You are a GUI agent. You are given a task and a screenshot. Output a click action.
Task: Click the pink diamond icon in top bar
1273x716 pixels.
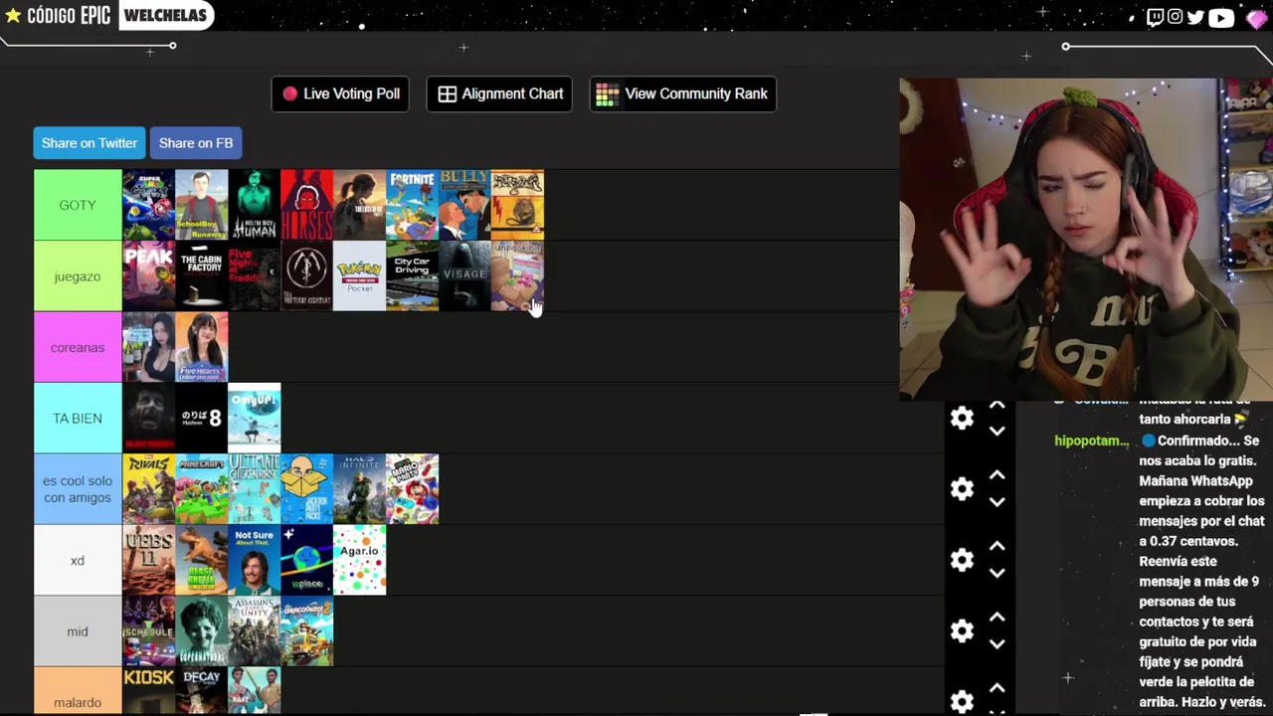[1255, 19]
